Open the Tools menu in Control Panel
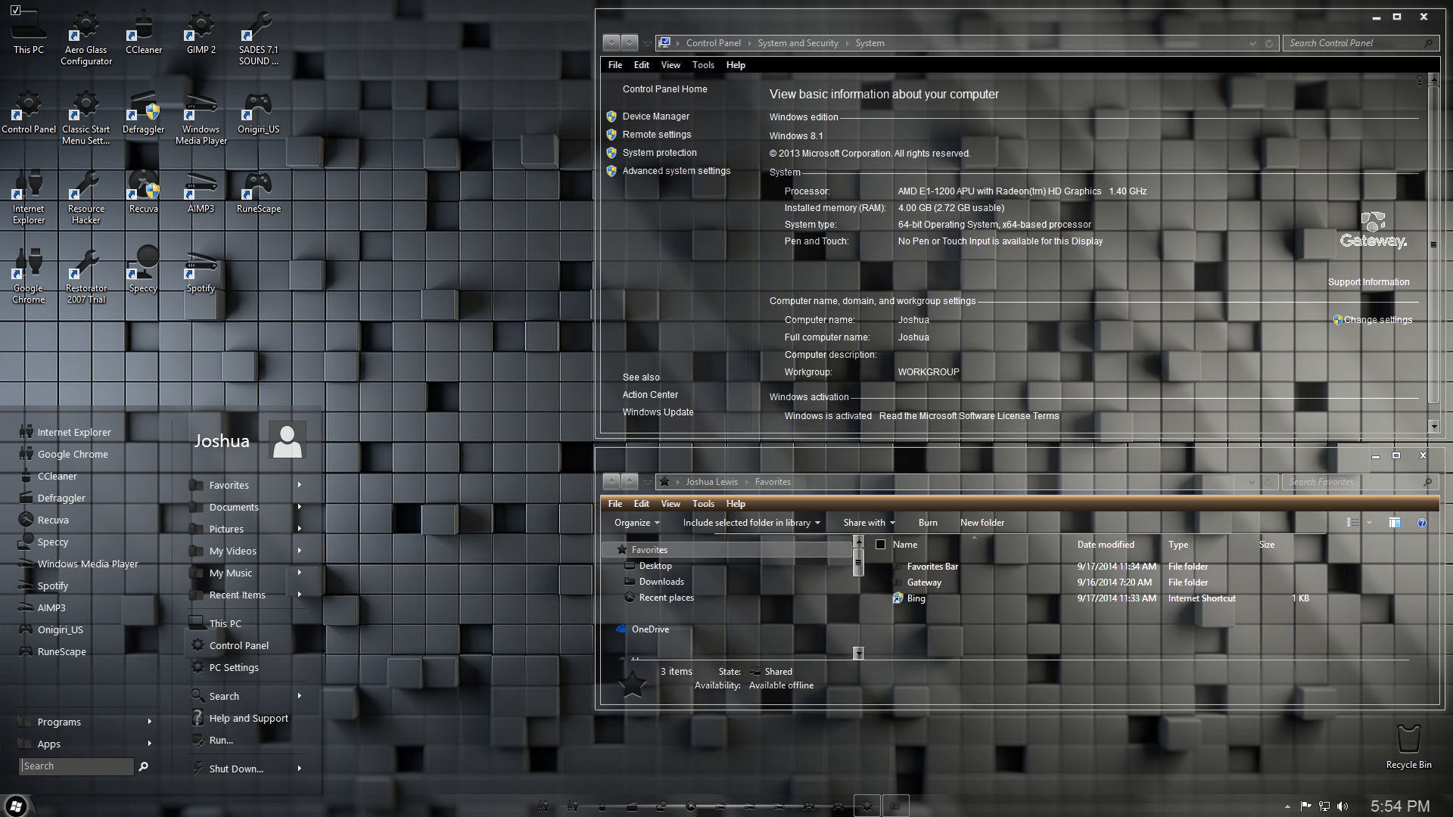 (702, 65)
